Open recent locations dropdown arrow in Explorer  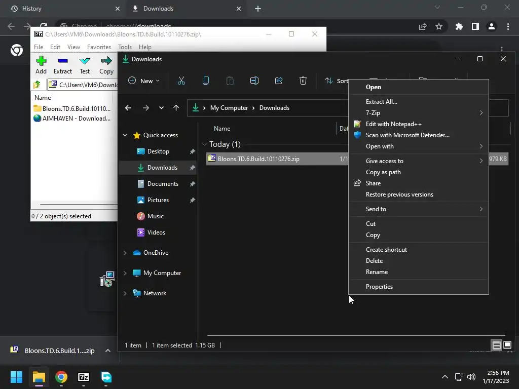(161, 108)
